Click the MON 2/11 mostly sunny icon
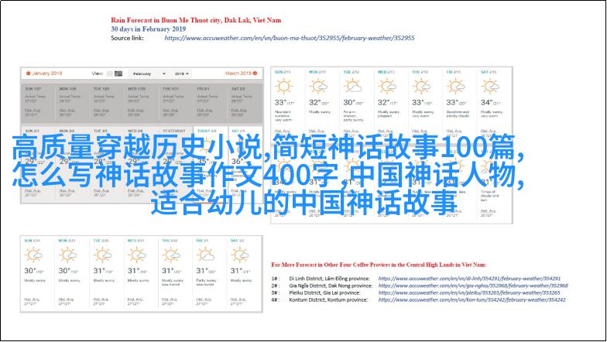This screenshot has height=342, width=607. point(318,87)
